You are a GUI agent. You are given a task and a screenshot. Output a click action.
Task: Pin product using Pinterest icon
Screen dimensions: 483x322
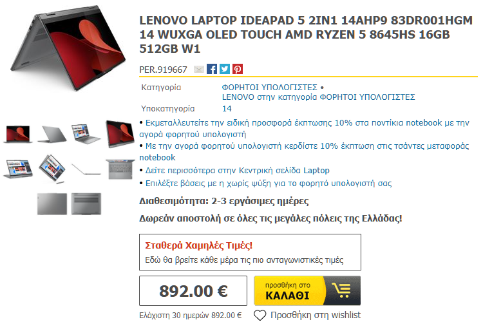tap(238, 69)
